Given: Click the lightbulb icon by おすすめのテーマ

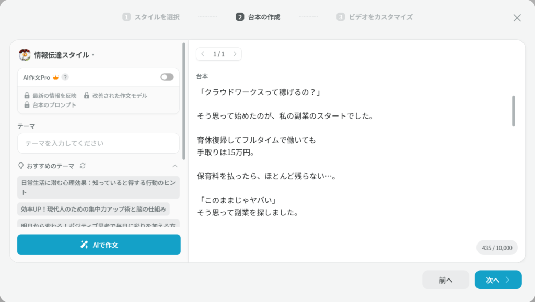Looking at the screenshot, I should point(21,166).
